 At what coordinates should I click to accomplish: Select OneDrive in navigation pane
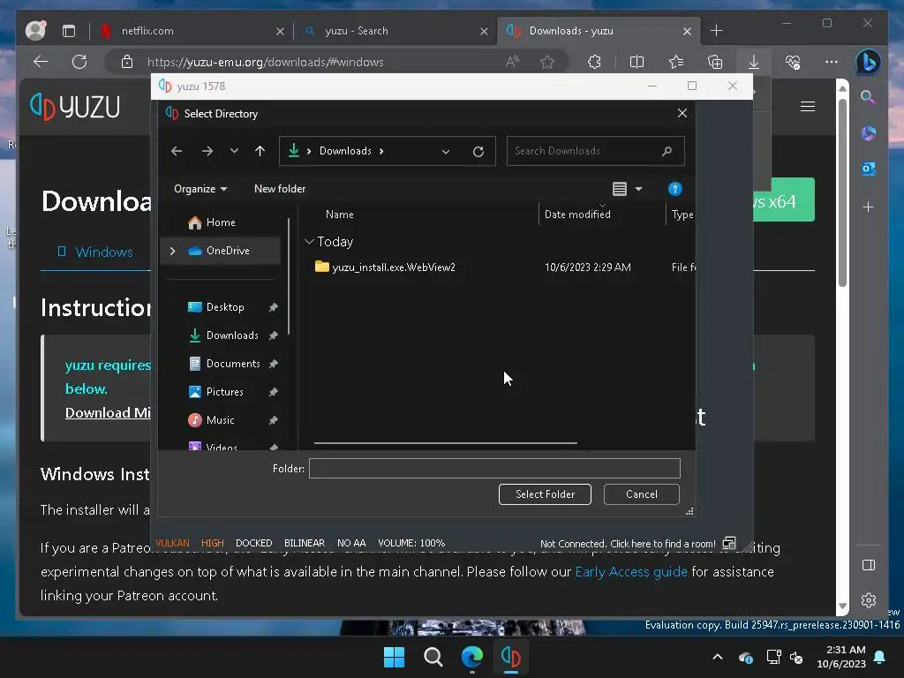pyautogui.click(x=219, y=251)
